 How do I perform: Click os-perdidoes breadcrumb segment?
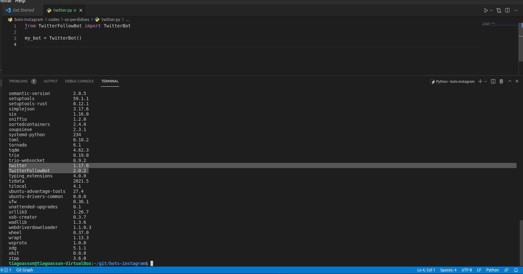[x=77, y=20]
